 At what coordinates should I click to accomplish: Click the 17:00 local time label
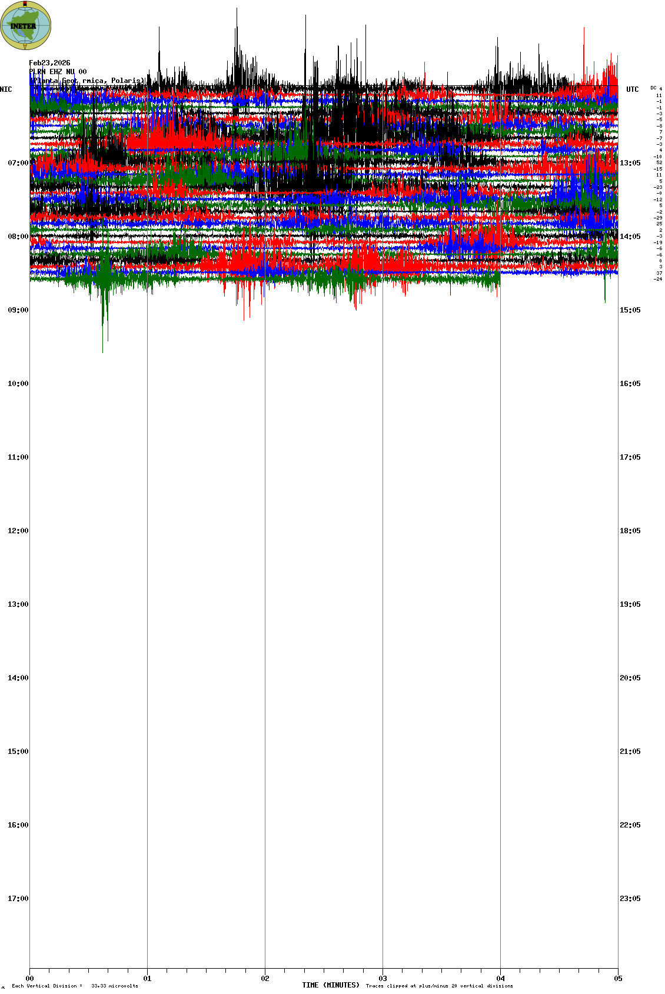point(18,899)
